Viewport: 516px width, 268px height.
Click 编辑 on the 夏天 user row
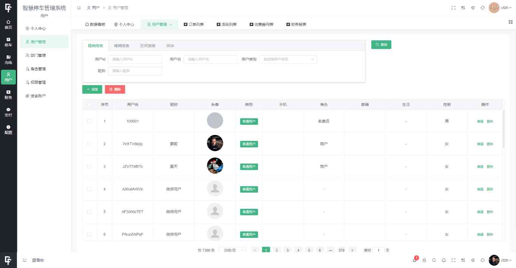479,166
